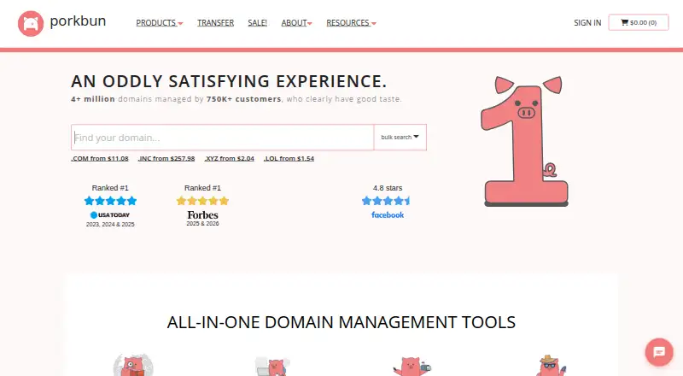Click the porkbun brand name
683x376 pixels.
pos(78,21)
